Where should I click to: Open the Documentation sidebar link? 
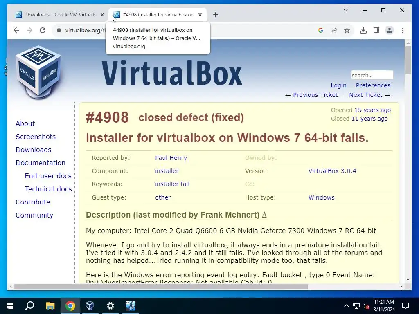click(x=41, y=163)
